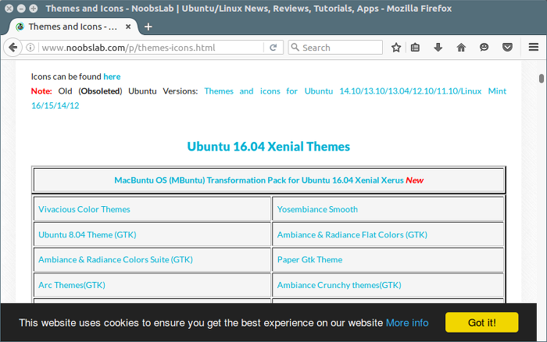Open Ambiance Crunchy themes(GTK) link
The height and width of the screenshot is (342, 547).
point(339,285)
